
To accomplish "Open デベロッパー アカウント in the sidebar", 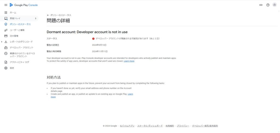I will (21, 48).
